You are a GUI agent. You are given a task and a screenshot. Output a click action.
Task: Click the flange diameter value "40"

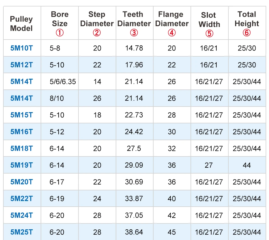pos(172,199)
